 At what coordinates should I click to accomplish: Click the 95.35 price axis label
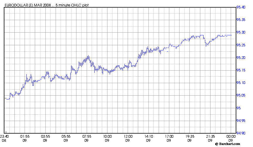pos(241,20)
